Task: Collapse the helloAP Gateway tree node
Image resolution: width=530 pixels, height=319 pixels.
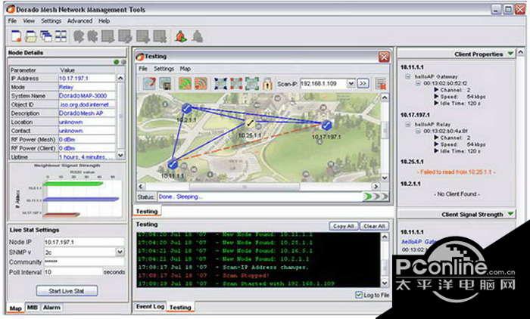Action: pyautogui.click(x=407, y=76)
